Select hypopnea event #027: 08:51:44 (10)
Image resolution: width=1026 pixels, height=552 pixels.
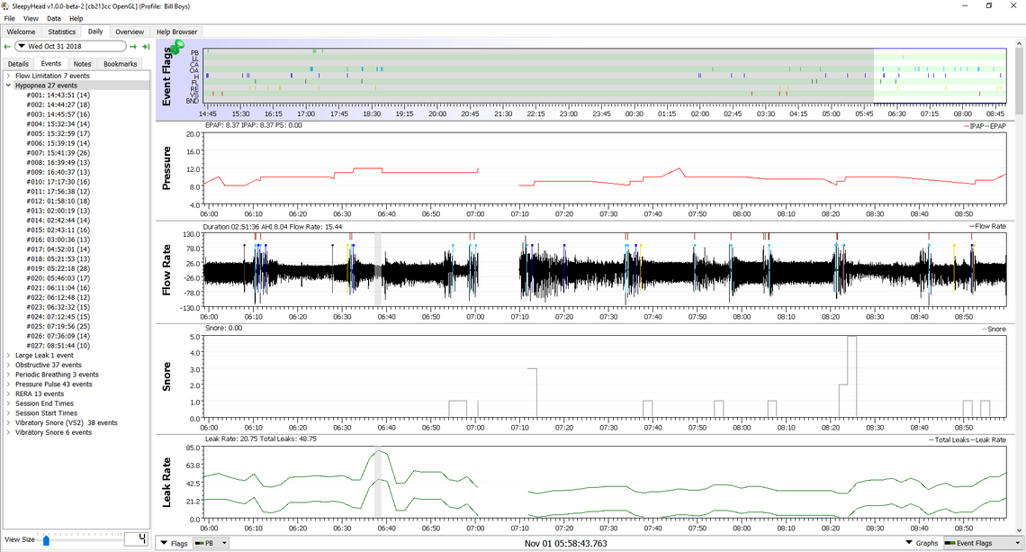[x=58, y=346]
